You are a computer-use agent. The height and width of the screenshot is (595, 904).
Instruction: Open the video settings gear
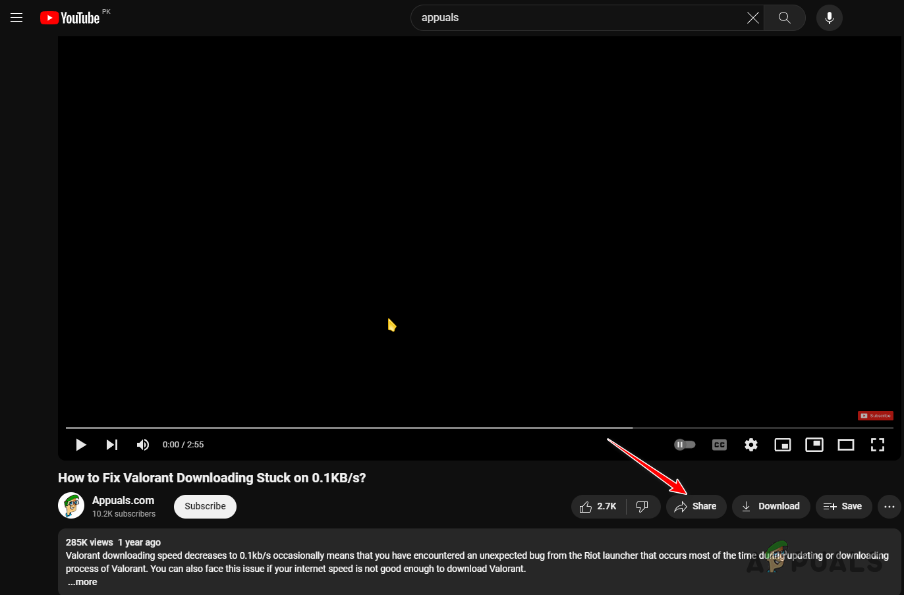tap(750, 444)
